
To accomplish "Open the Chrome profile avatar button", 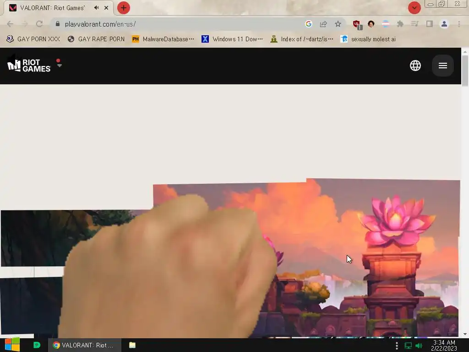I will 444,24.
